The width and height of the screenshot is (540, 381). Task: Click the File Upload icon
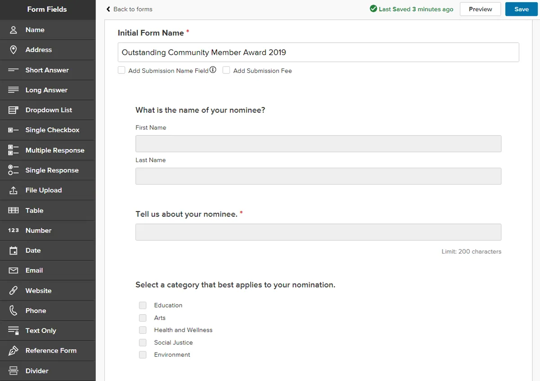(13, 190)
